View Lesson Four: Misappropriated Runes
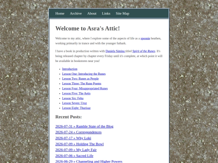Screen dimensions: 218x163 [85, 89]
